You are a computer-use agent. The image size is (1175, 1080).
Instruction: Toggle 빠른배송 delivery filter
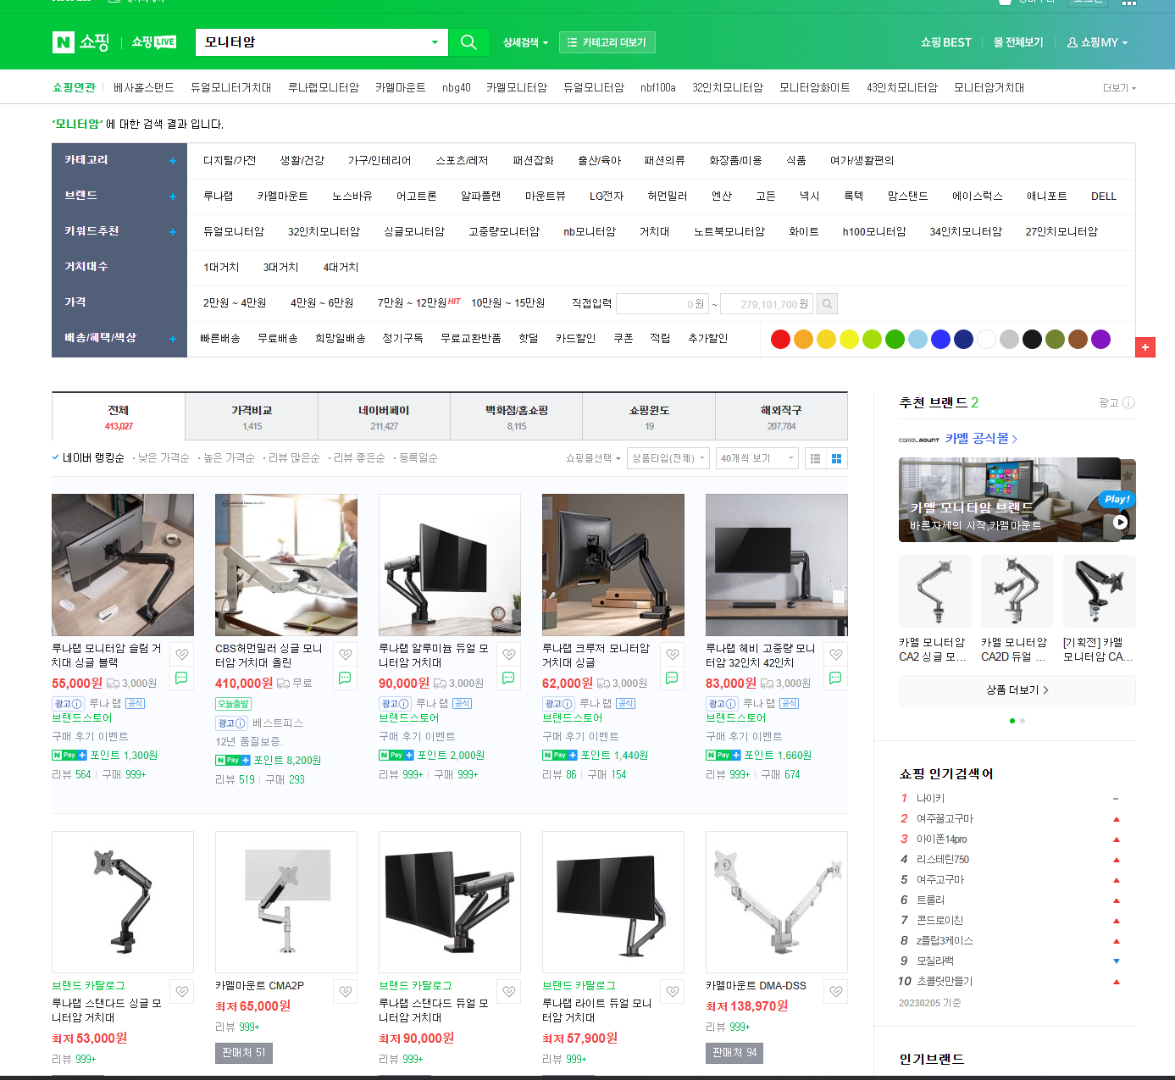coord(220,339)
